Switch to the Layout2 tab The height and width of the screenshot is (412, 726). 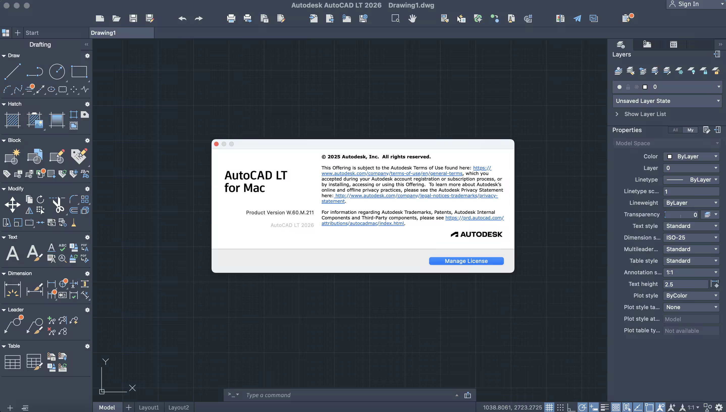(178, 407)
